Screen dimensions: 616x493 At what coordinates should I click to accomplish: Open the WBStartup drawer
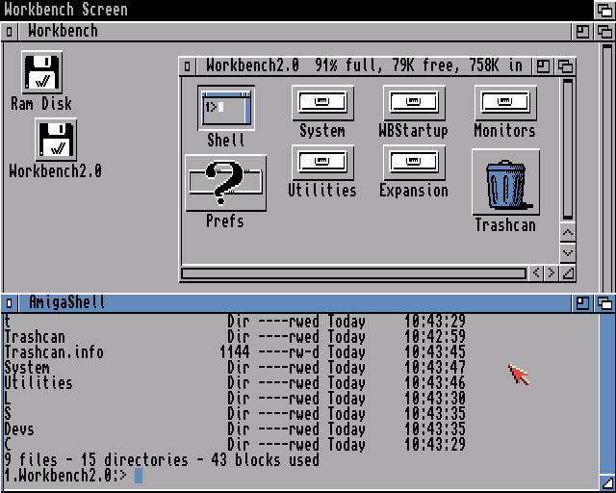414,103
